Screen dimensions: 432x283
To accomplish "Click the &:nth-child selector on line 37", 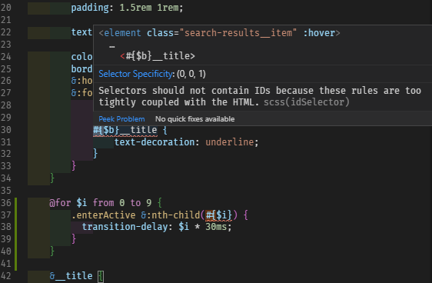I will [x=171, y=215].
